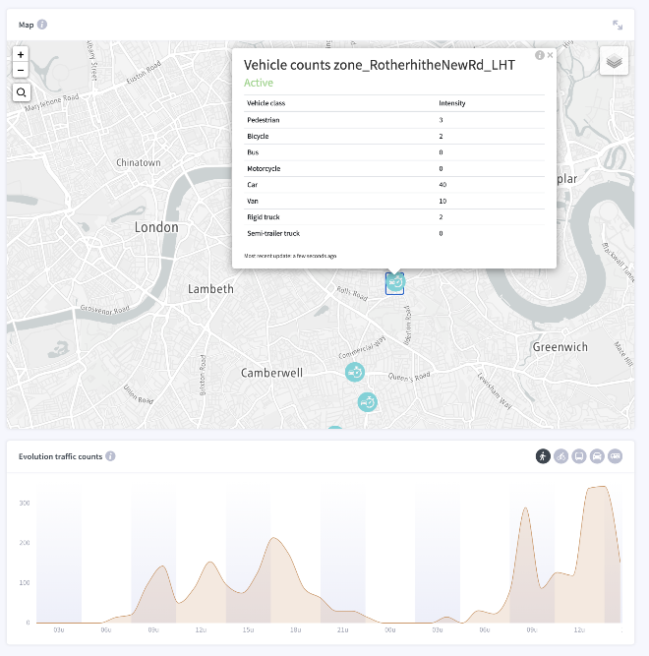The width and height of the screenshot is (649, 656).
Task: Click the Intensity column header
Action: 452,102
